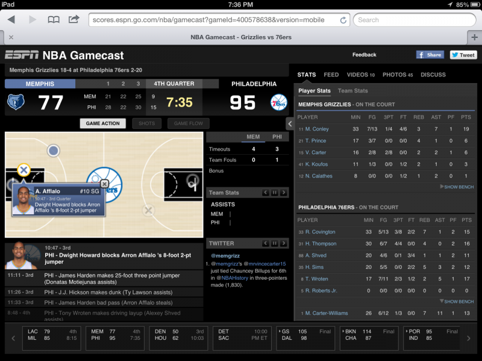This screenshot has width=482, height=361.
Task: Collapse the Philadelphia 76ers bench
Action: pyautogui.click(x=457, y=301)
